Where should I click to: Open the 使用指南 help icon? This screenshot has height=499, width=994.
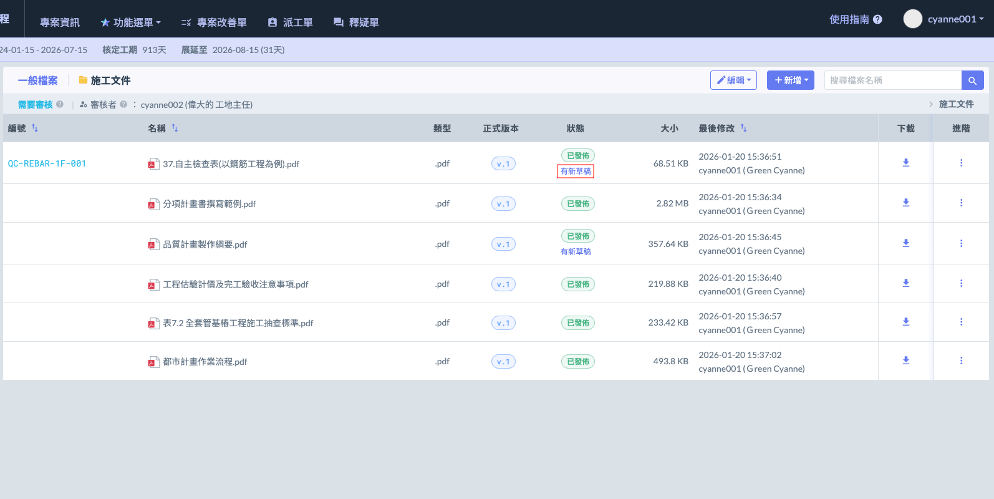coord(877,19)
